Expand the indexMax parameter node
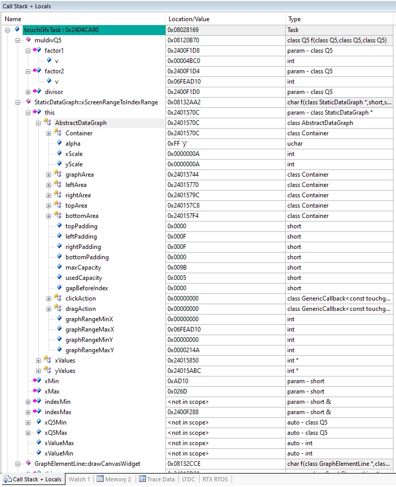Image resolution: width=396 pixels, height=487 pixels. click(28, 412)
